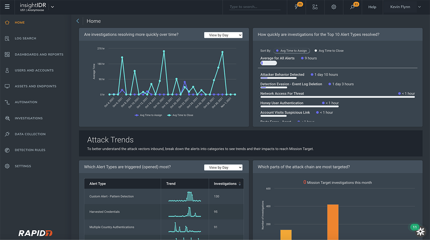Click the 130 investigations count
This screenshot has width=430, height=240.
[x=217, y=196]
